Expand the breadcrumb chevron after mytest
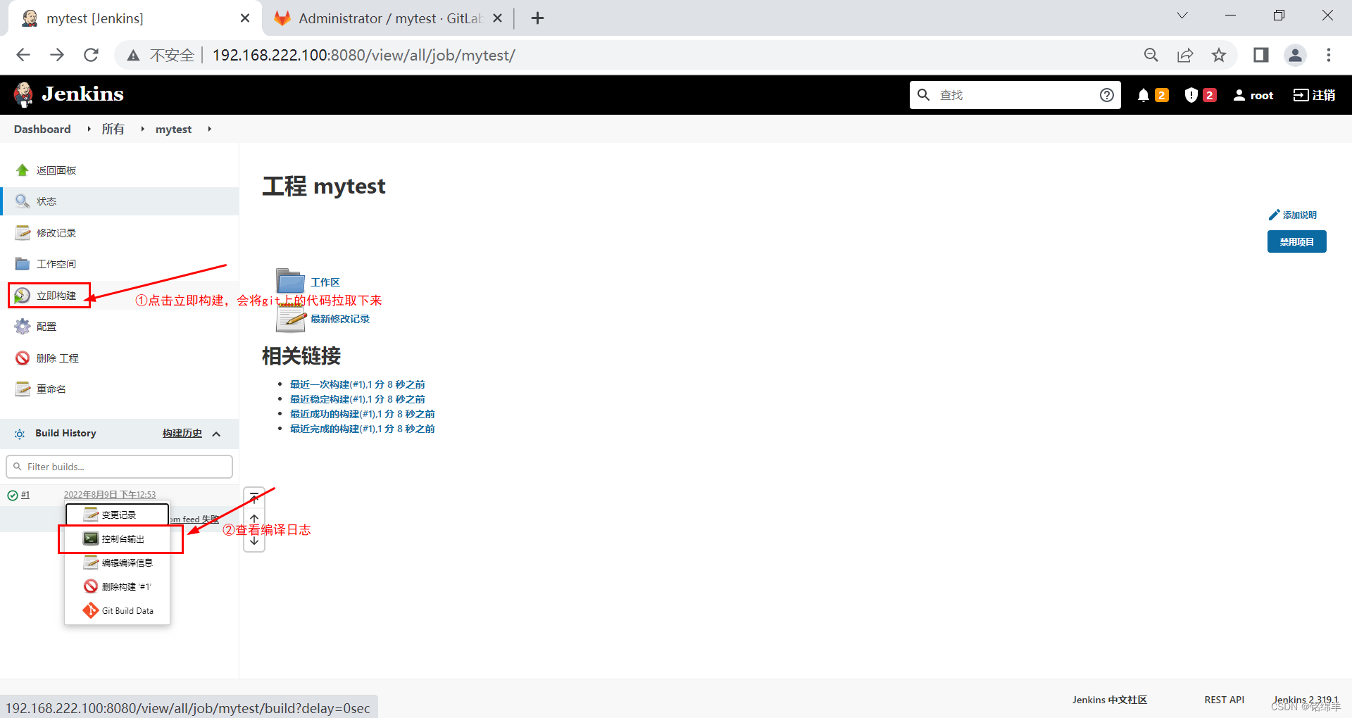1352x718 pixels. 209,129
